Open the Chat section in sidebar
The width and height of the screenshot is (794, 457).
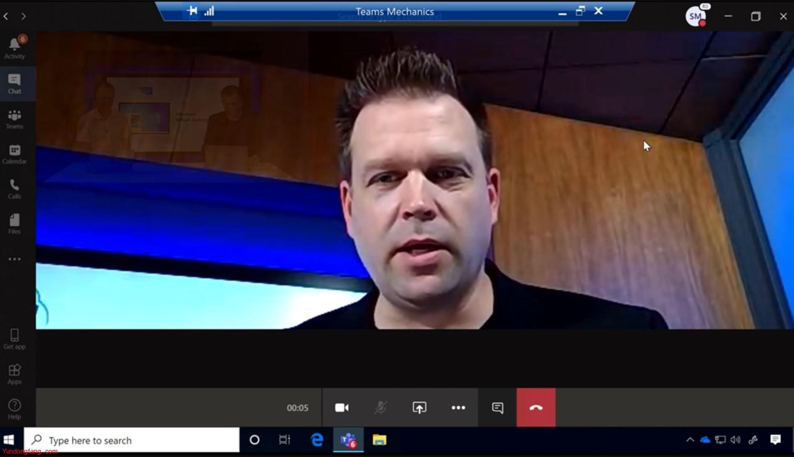tap(15, 83)
